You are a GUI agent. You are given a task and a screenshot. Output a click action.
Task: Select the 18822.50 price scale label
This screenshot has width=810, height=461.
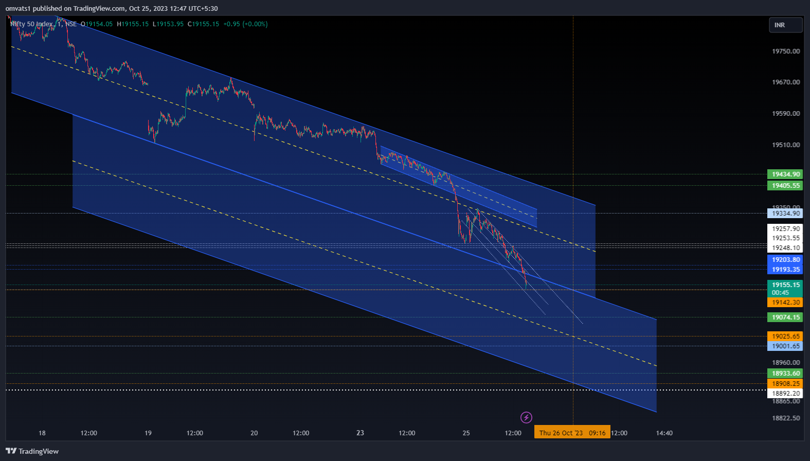pyautogui.click(x=786, y=418)
